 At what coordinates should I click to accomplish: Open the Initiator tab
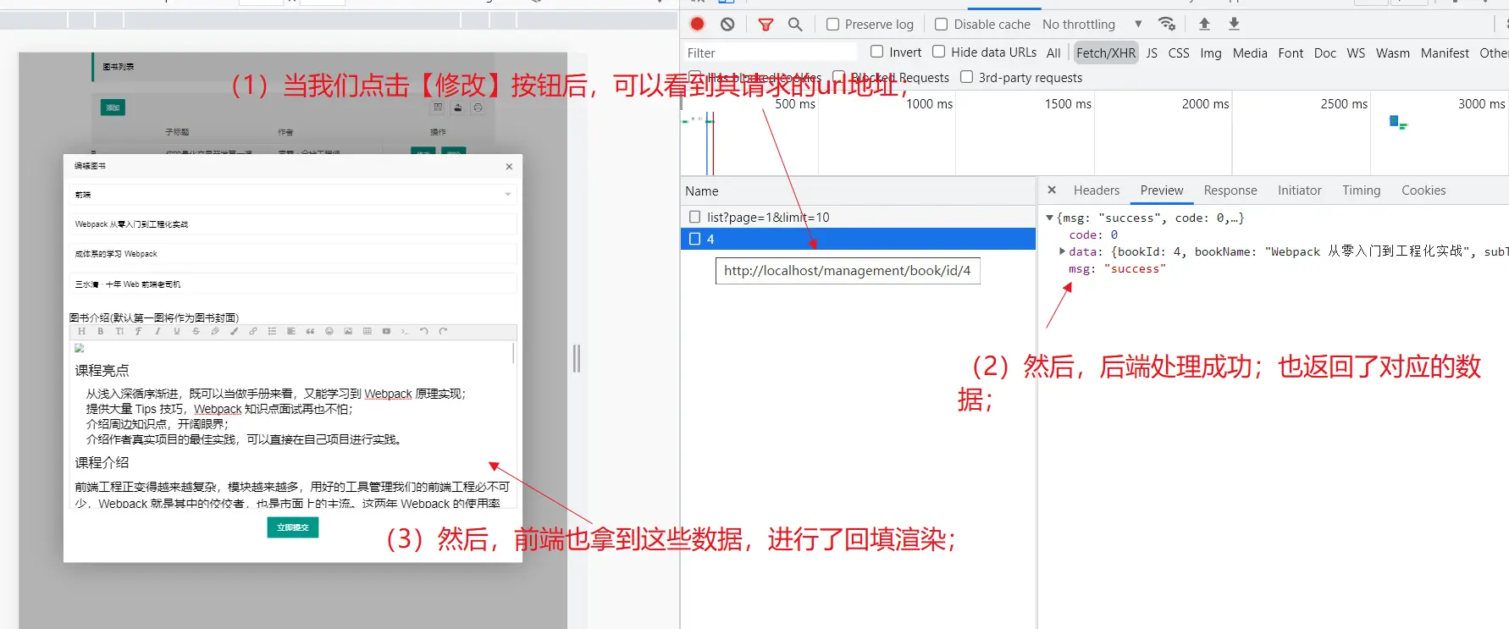[x=1300, y=190]
